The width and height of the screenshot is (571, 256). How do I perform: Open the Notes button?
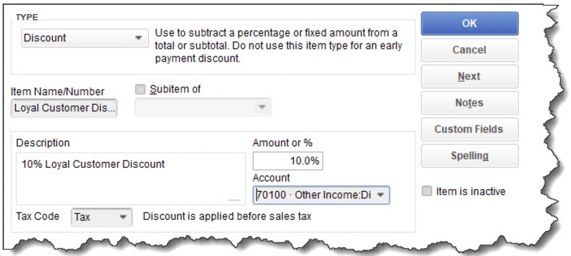point(470,103)
